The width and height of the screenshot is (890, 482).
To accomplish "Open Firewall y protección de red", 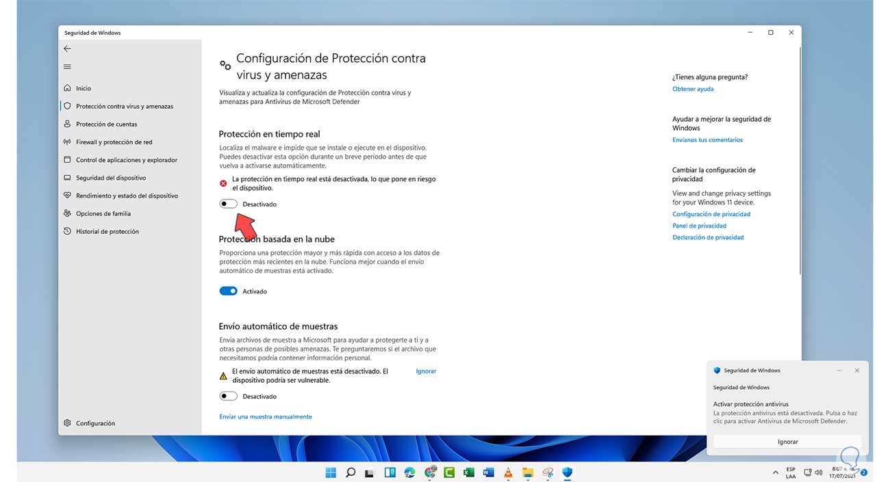I will pos(114,142).
